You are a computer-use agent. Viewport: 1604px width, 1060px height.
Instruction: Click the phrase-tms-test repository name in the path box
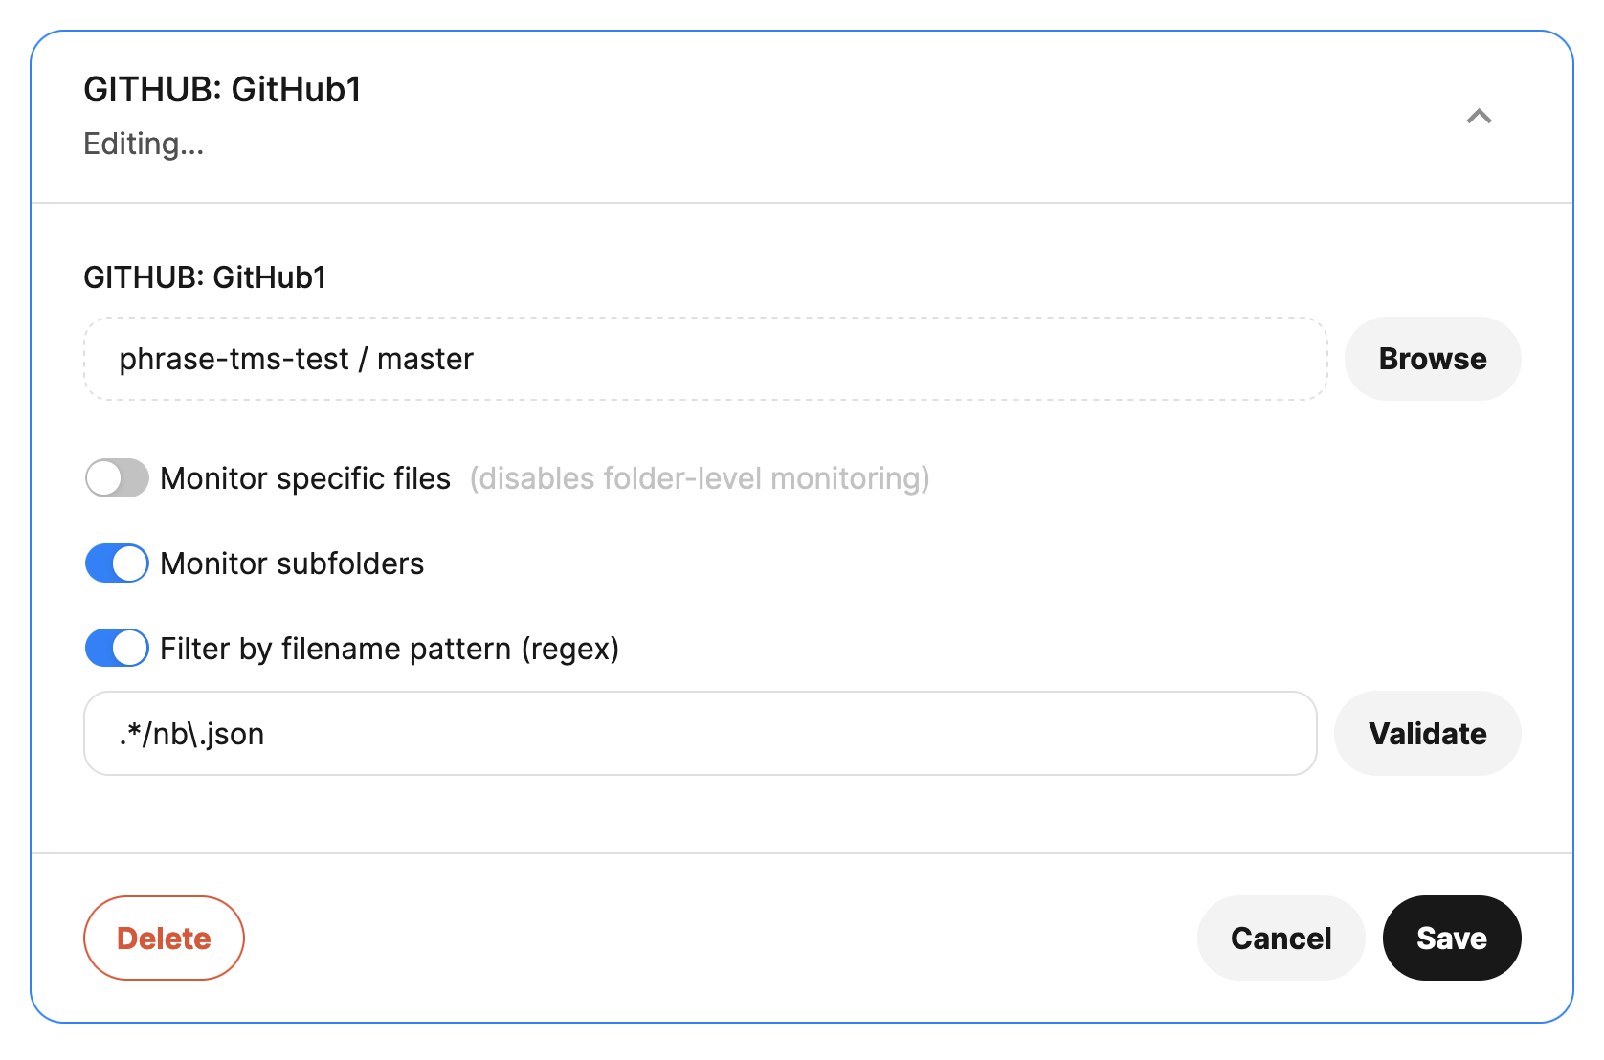[x=234, y=359]
